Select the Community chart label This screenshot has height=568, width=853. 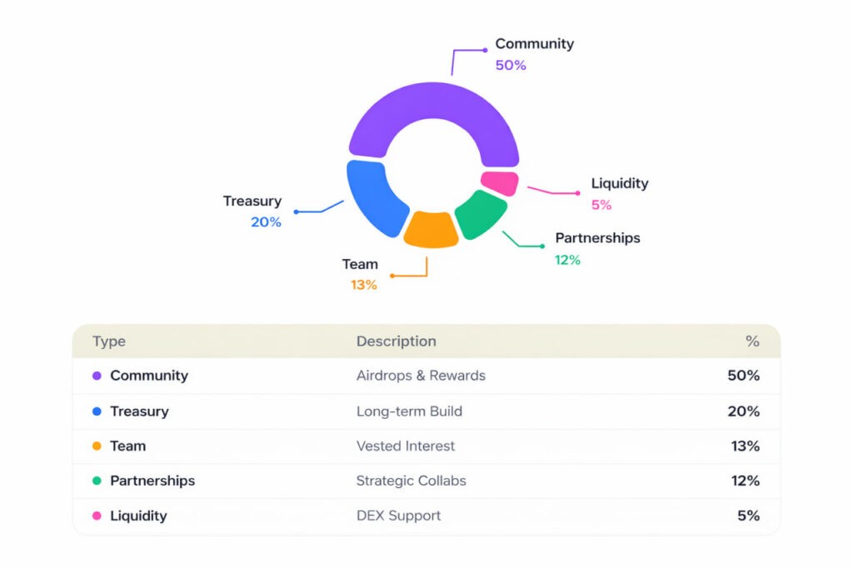(534, 44)
